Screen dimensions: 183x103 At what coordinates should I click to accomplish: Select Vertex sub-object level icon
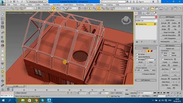coord(139,51)
